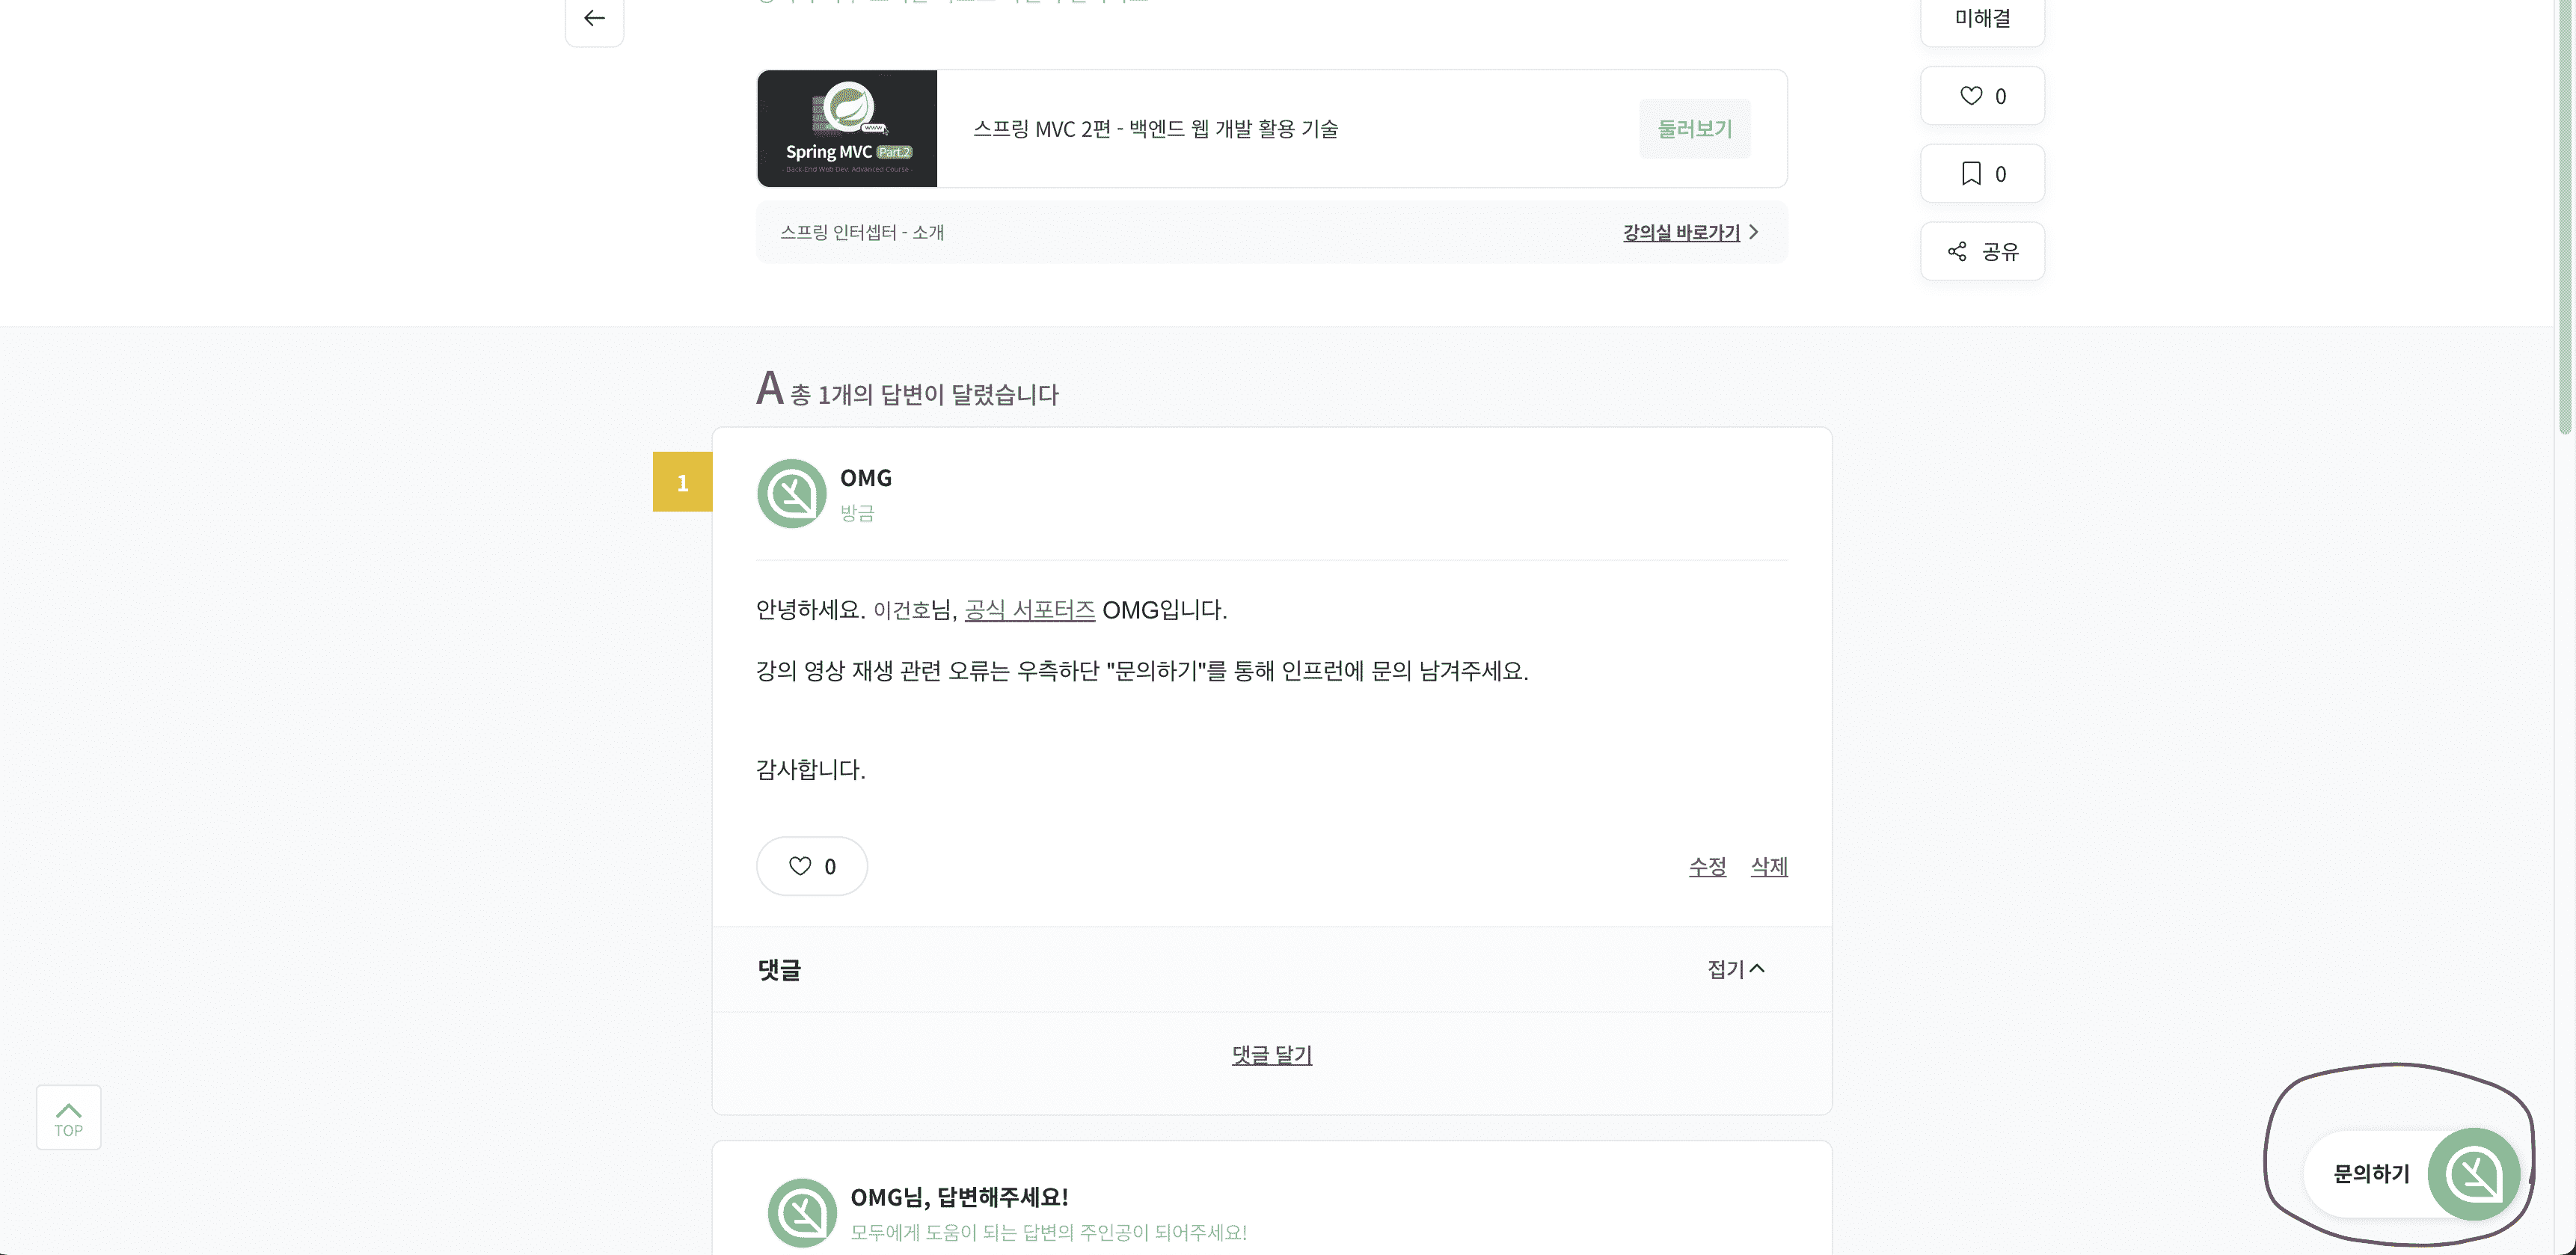Click the Spring MVC Part 2 course thumbnail
The image size is (2576, 1255).
pos(847,129)
